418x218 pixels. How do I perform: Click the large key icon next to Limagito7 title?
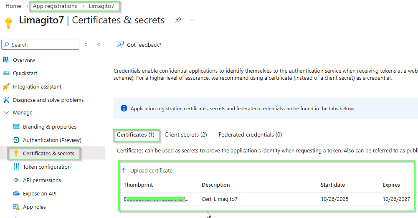coord(8,23)
